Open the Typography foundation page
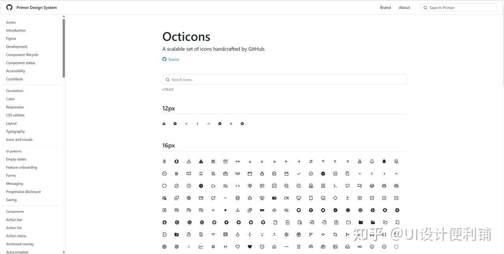The height and width of the screenshot is (254, 504). [x=15, y=131]
